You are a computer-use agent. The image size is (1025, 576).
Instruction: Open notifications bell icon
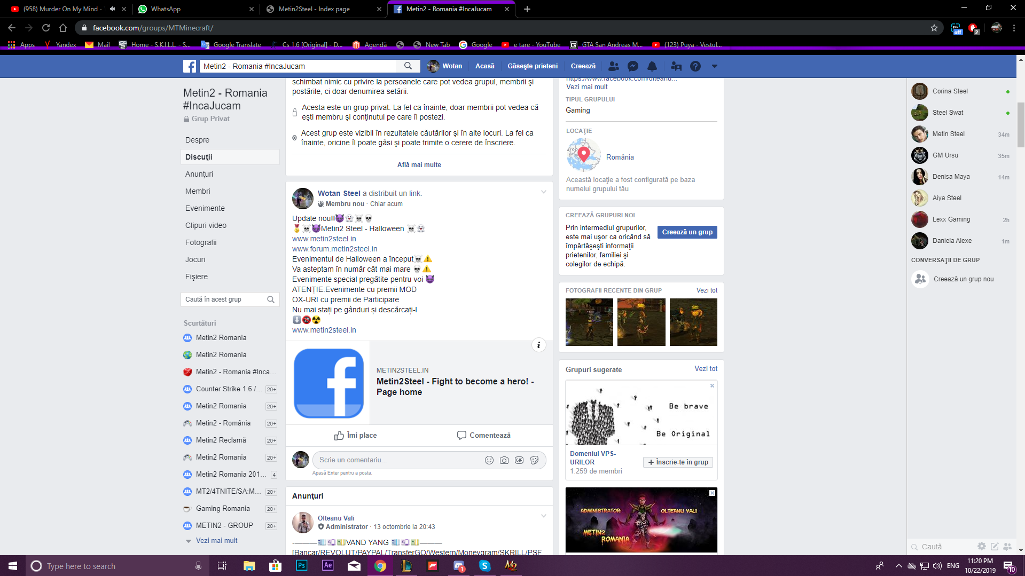[x=652, y=66]
